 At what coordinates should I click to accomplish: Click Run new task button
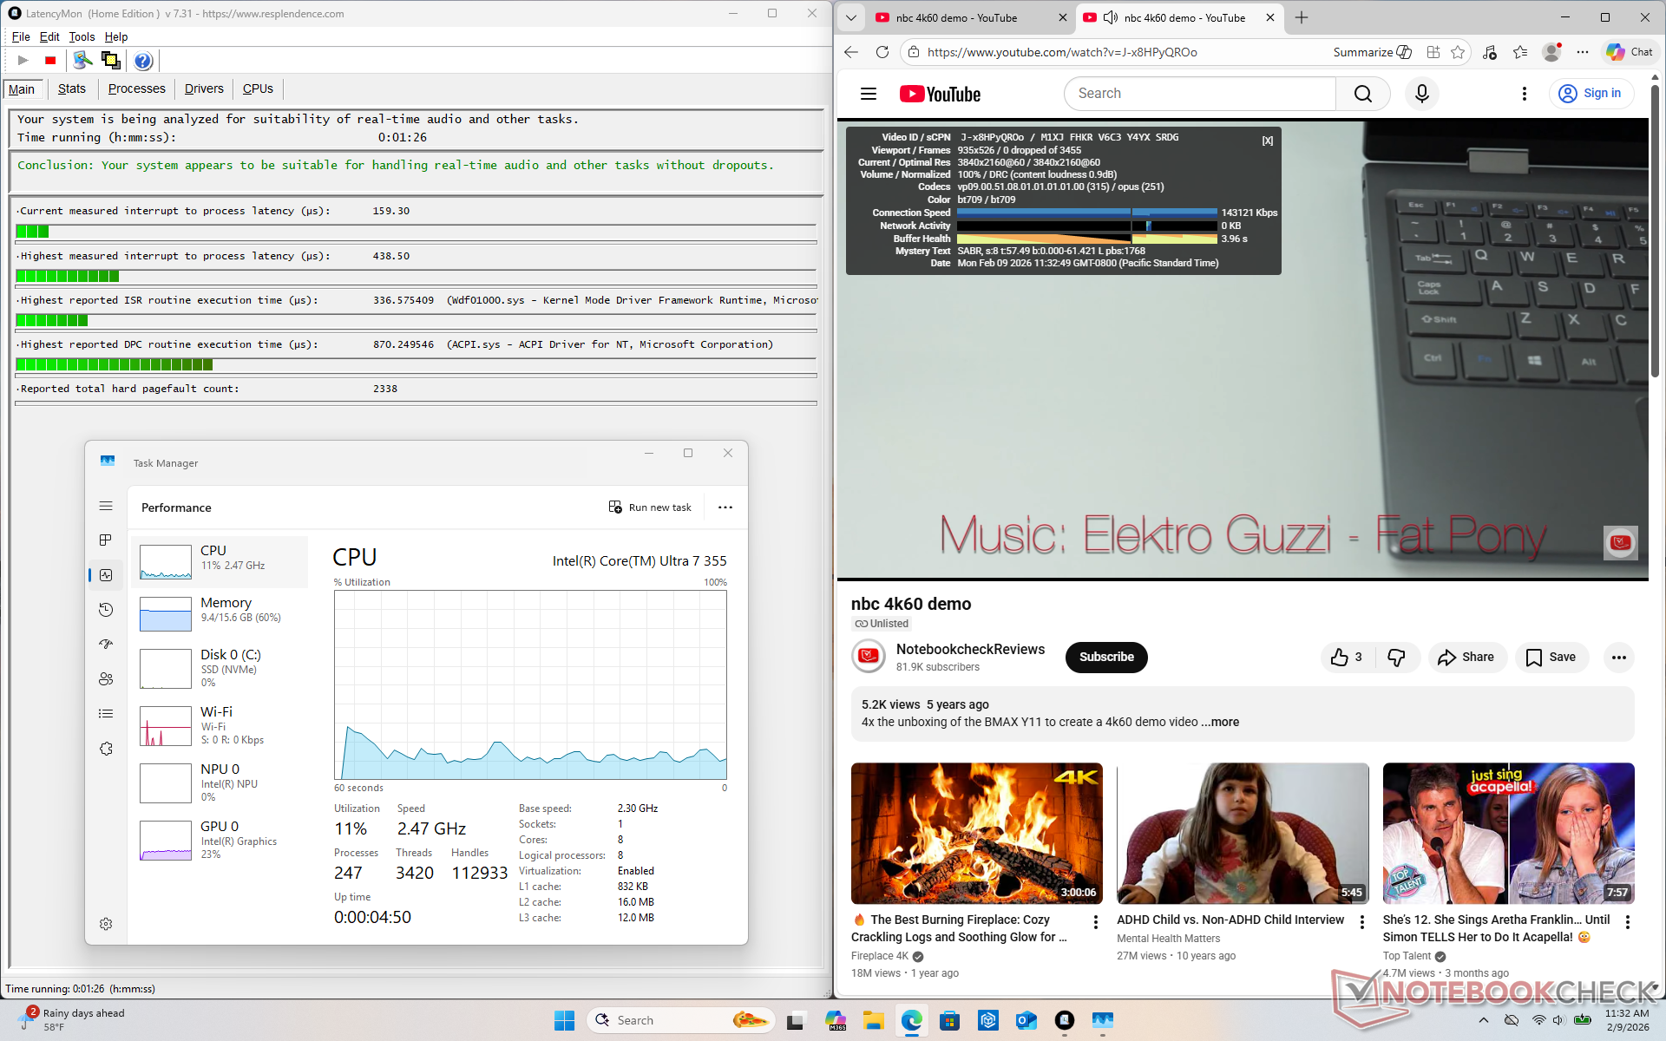(651, 507)
